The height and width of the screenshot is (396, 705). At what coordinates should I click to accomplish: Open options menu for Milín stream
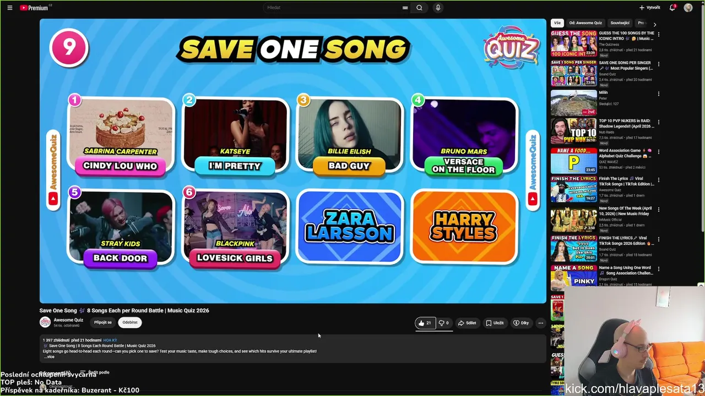point(658,94)
